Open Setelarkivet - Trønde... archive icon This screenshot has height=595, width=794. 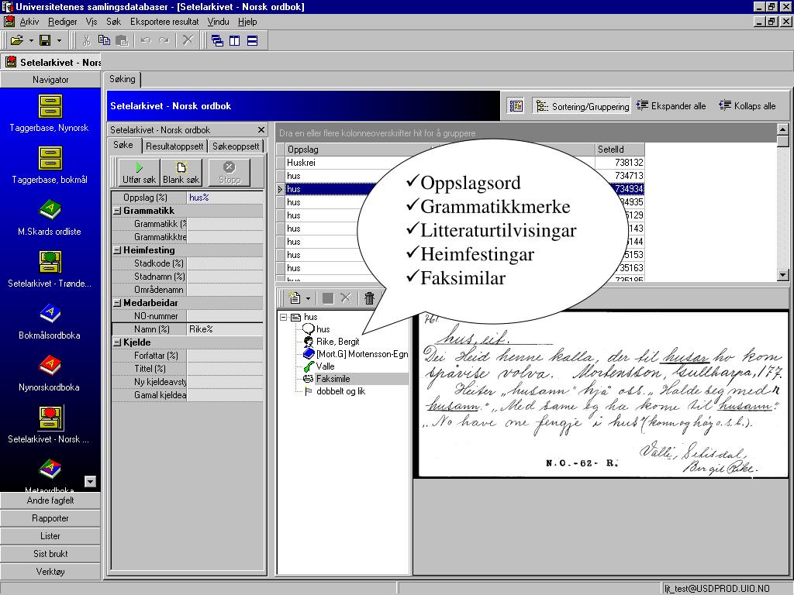[50, 262]
